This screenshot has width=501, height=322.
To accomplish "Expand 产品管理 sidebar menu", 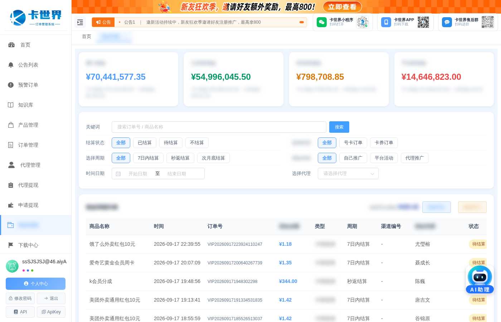I will pyautogui.click(x=36, y=125).
